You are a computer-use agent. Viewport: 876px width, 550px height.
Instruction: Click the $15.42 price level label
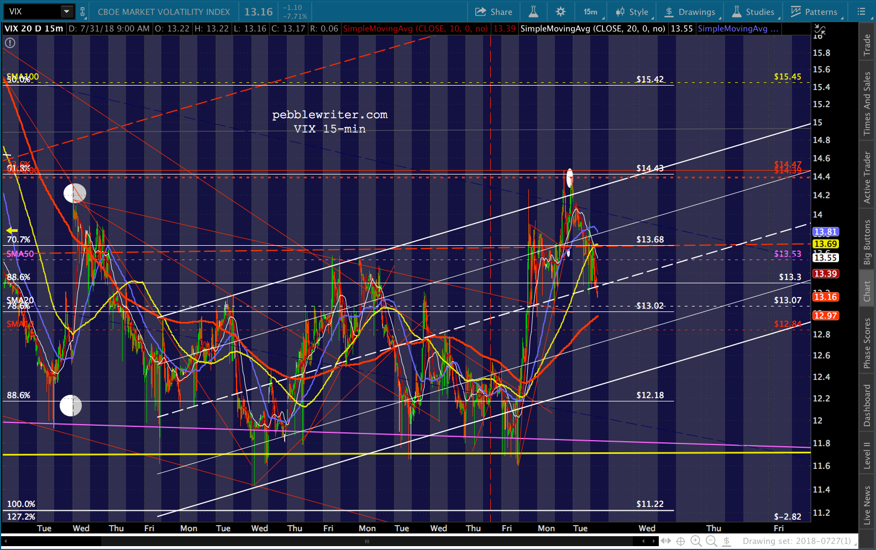click(x=650, y=80)
